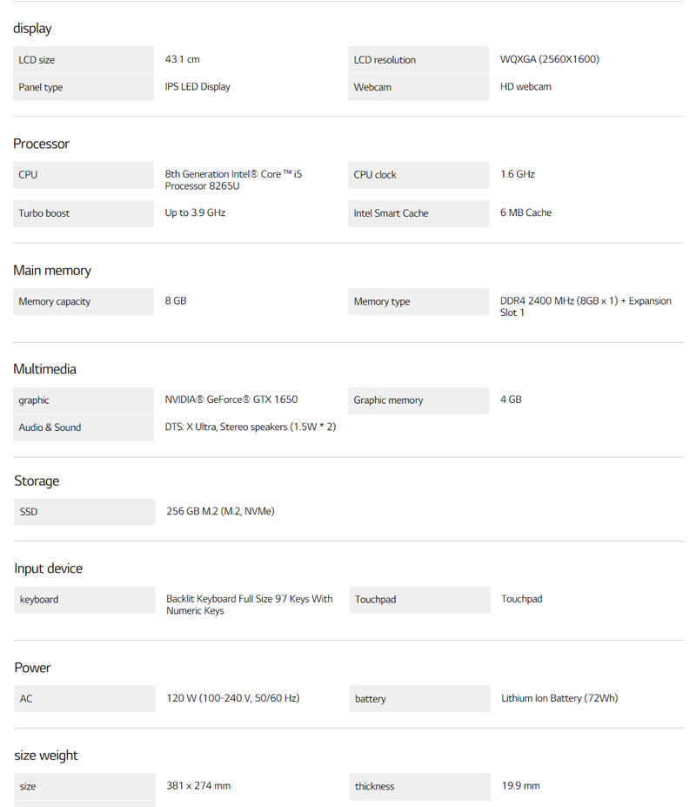Click the Intel Smart Cache label
This screenshot has width=696, height=807.
tap(391, 213)
